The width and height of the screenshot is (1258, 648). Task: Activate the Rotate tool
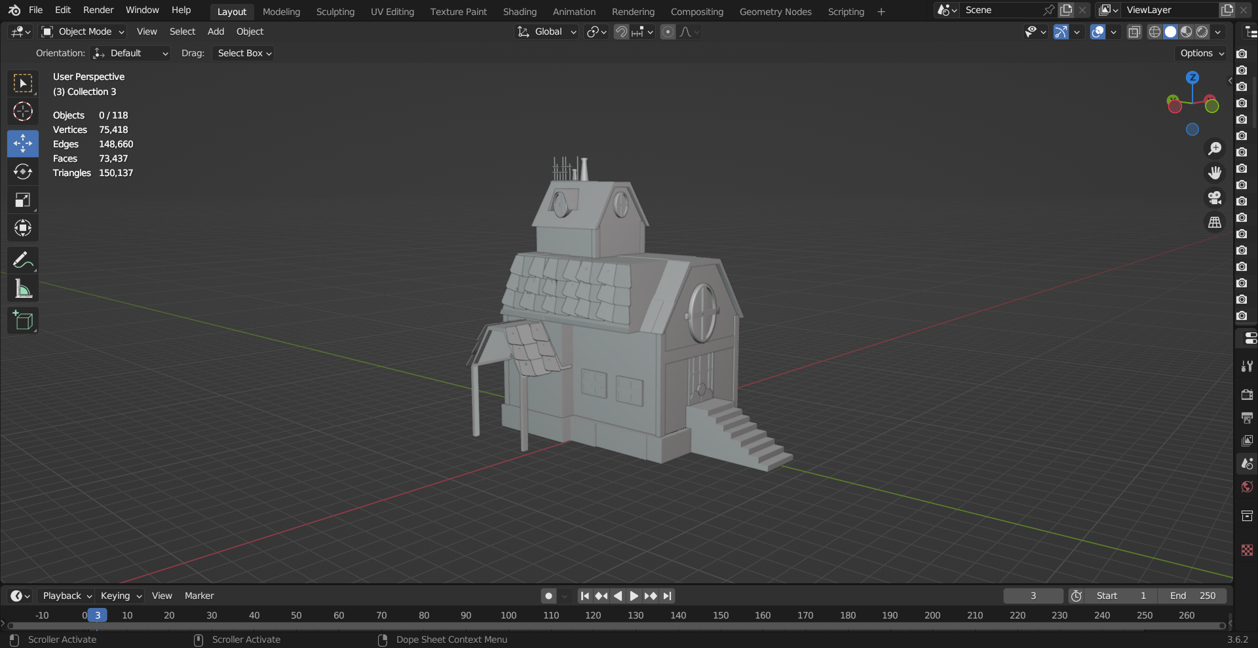(23, 171)
